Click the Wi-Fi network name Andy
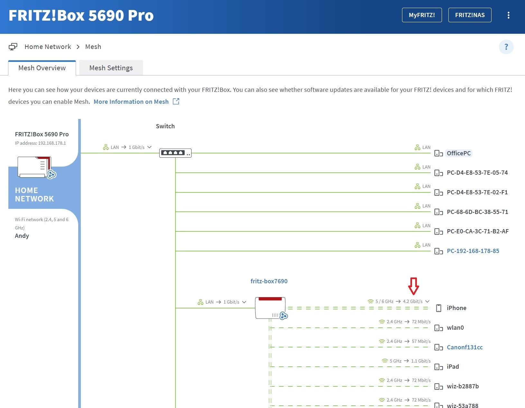Viewport: 525px width, 408px height. [x=22, y=236]
